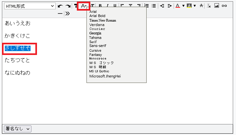Viewport: 236px width, 135px height.
Task: Choose Verdana font
Action: tap(97, 25)
